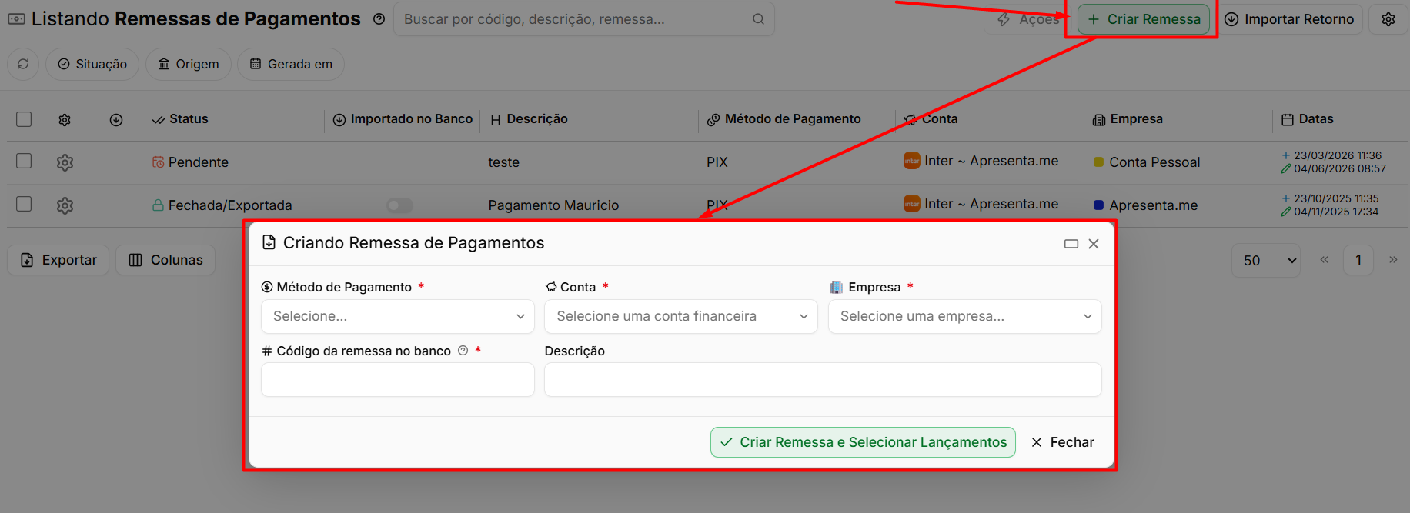Open the Empresa selection dropdown

tap(964, 316)
